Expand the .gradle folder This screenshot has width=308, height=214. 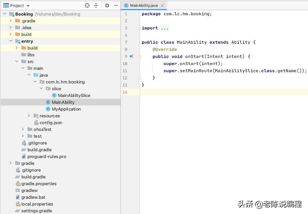click(x=11, y=21)
